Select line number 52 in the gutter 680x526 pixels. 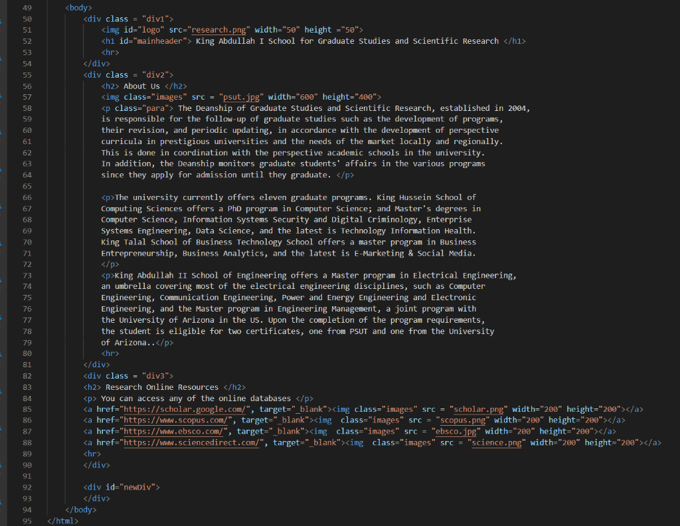[27, 41]
